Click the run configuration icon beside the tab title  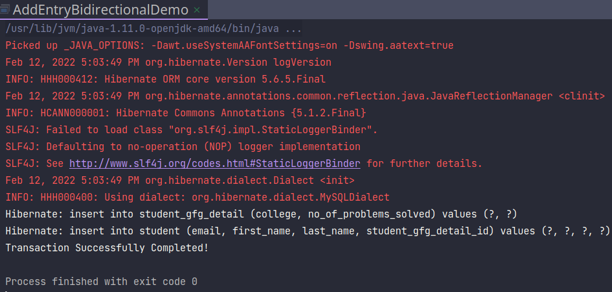(5, 10)
